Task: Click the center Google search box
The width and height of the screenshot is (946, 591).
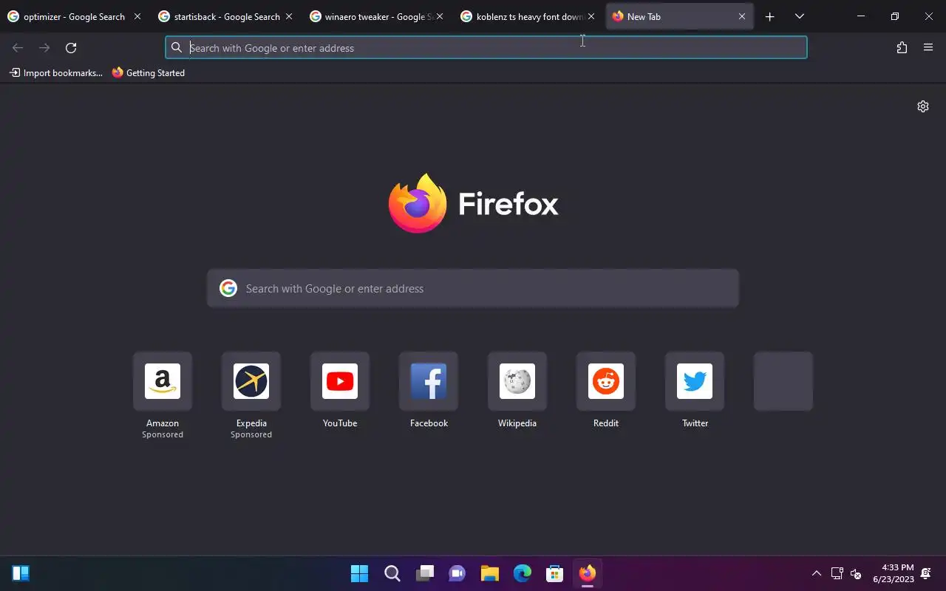Action: point(473,288)
